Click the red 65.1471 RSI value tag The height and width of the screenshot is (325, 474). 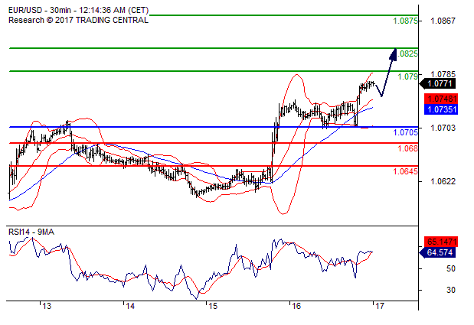pos(441,242)
